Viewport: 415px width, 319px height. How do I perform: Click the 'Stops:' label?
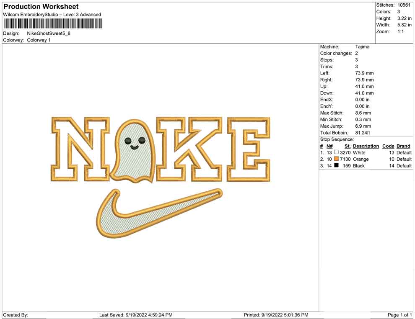point(327,60)
